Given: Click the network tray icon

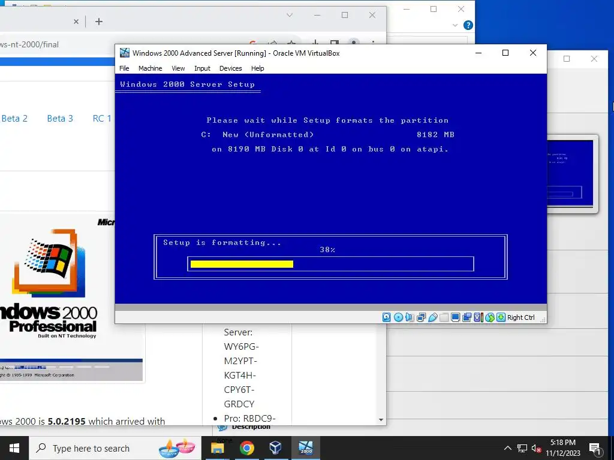Looking at the screenshot, I should click(522, 448).
